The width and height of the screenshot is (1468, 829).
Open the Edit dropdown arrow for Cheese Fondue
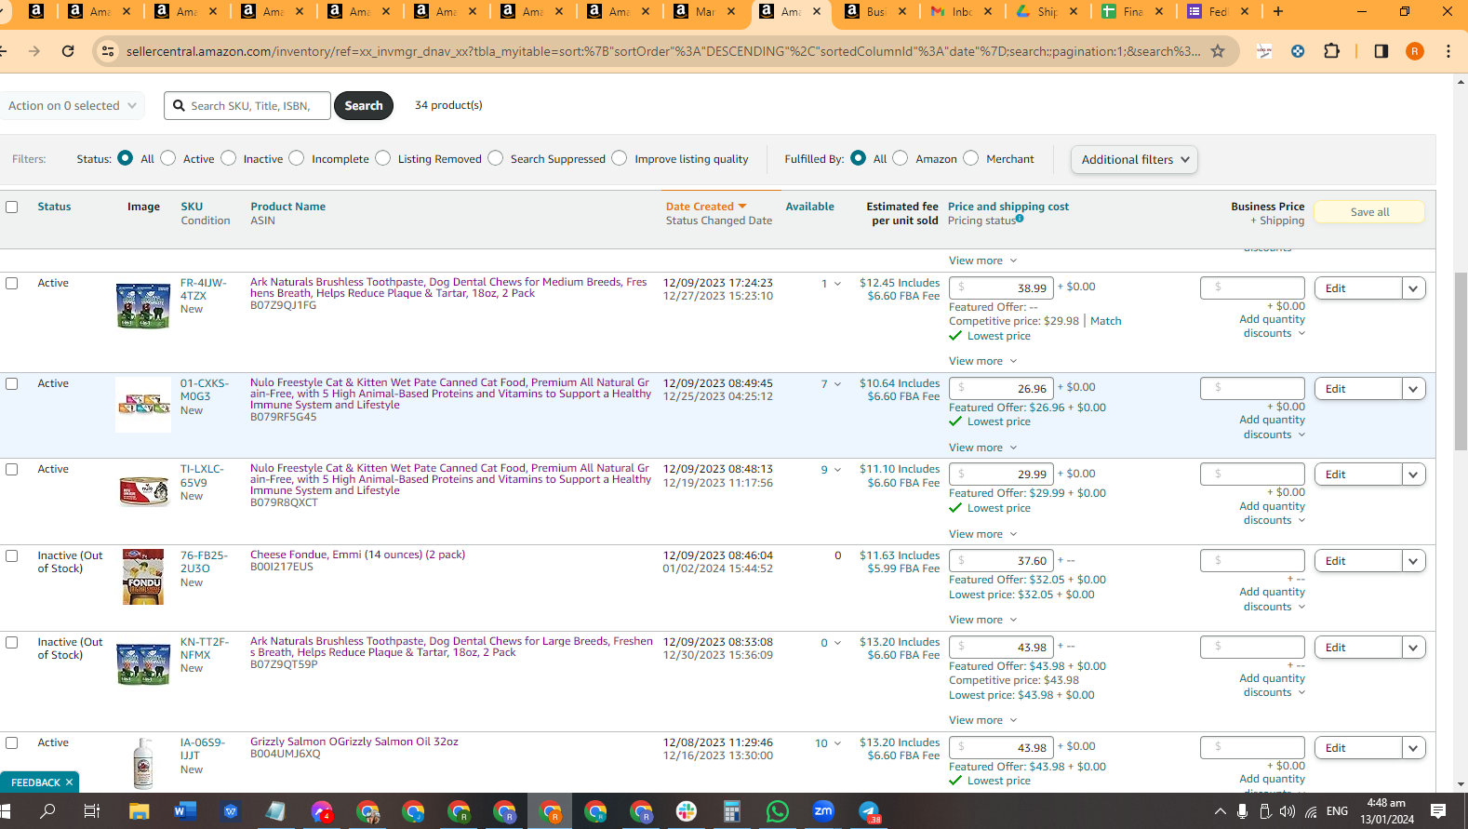pyautogui.click(x=1413, y=561)
